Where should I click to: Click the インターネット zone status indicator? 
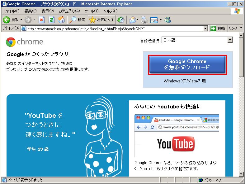pos(211,180)
